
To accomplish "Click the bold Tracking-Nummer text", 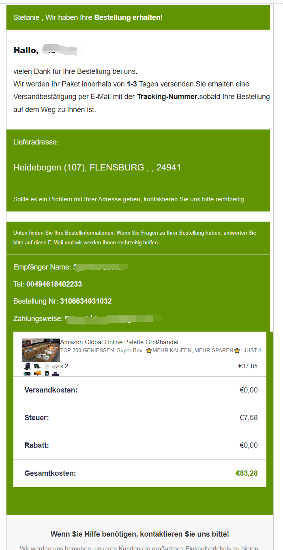I will click(167, 97).
